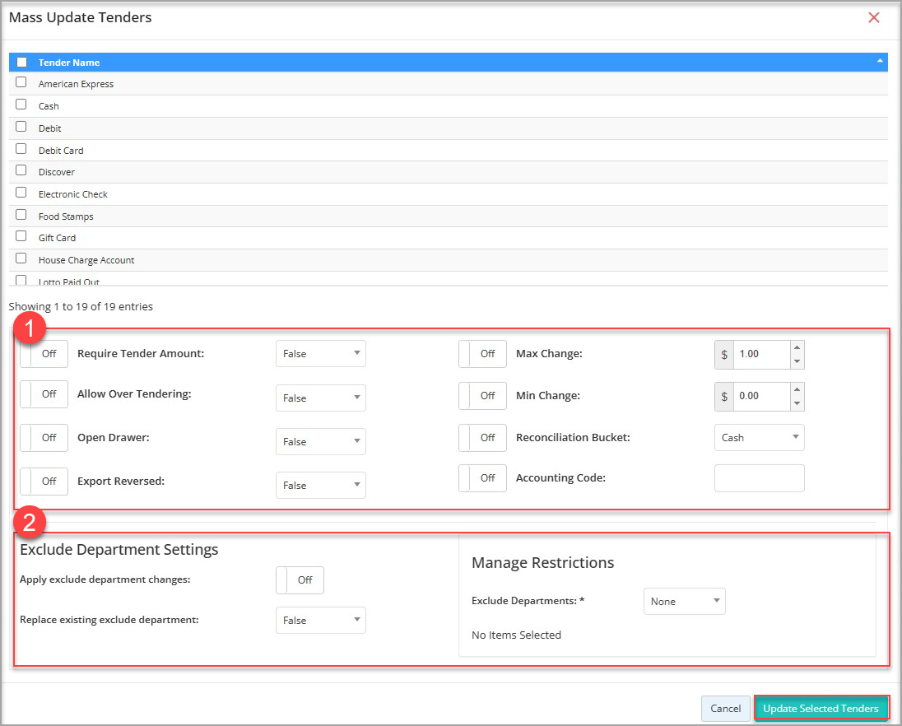Decrease Min Change with down arrow

797,403
